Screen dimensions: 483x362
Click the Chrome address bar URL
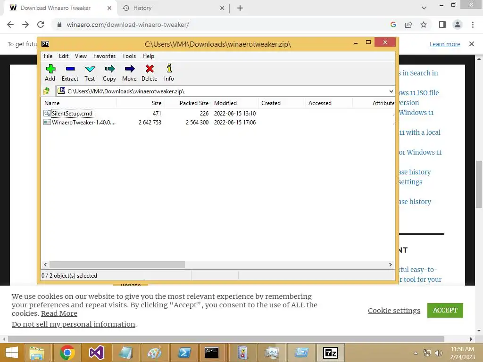point(128,25)
